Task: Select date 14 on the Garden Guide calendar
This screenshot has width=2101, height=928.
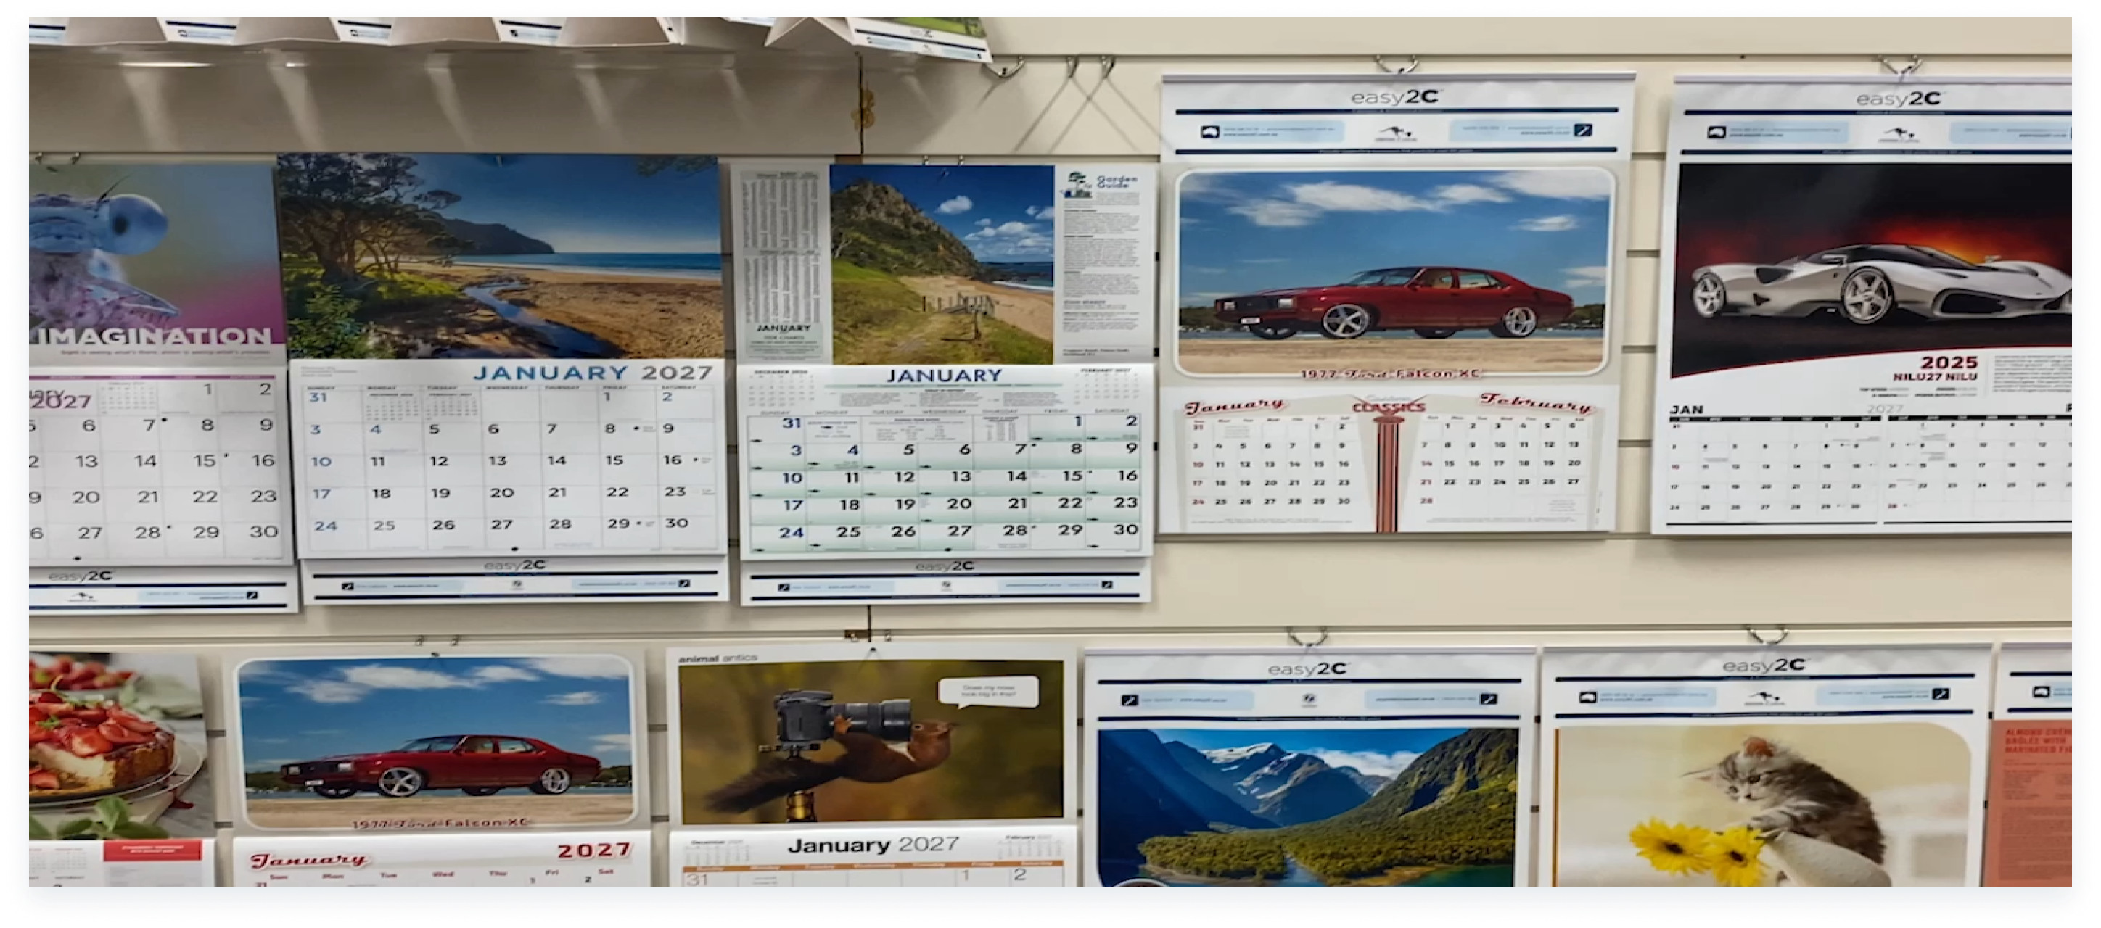Action: [1016, 476]
